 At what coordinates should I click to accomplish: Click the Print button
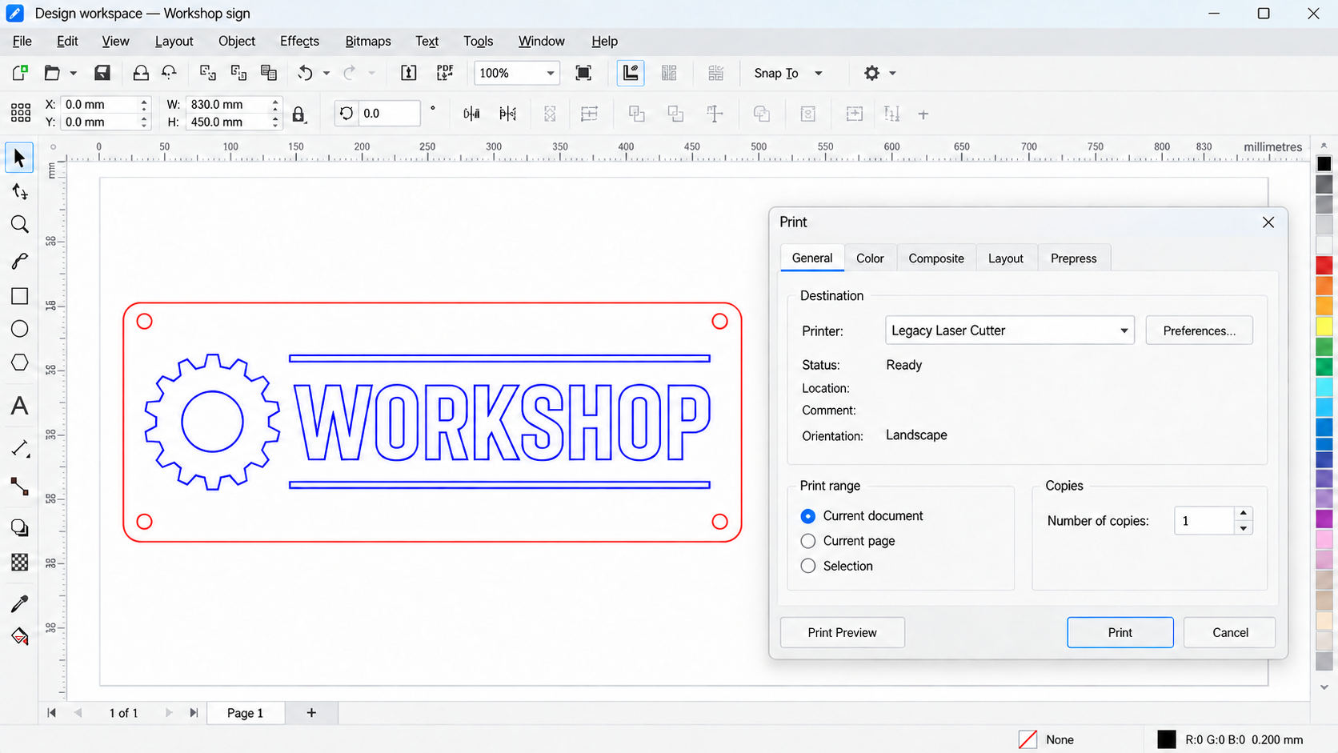(x=1120, y=632)
